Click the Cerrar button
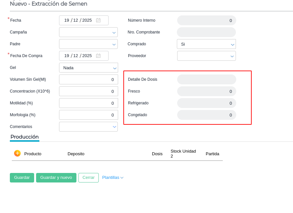Viewport: 293px width, 213px height. click(x=88, y=178)
